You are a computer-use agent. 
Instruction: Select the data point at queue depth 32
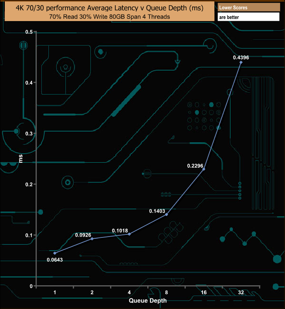point(241,62)
